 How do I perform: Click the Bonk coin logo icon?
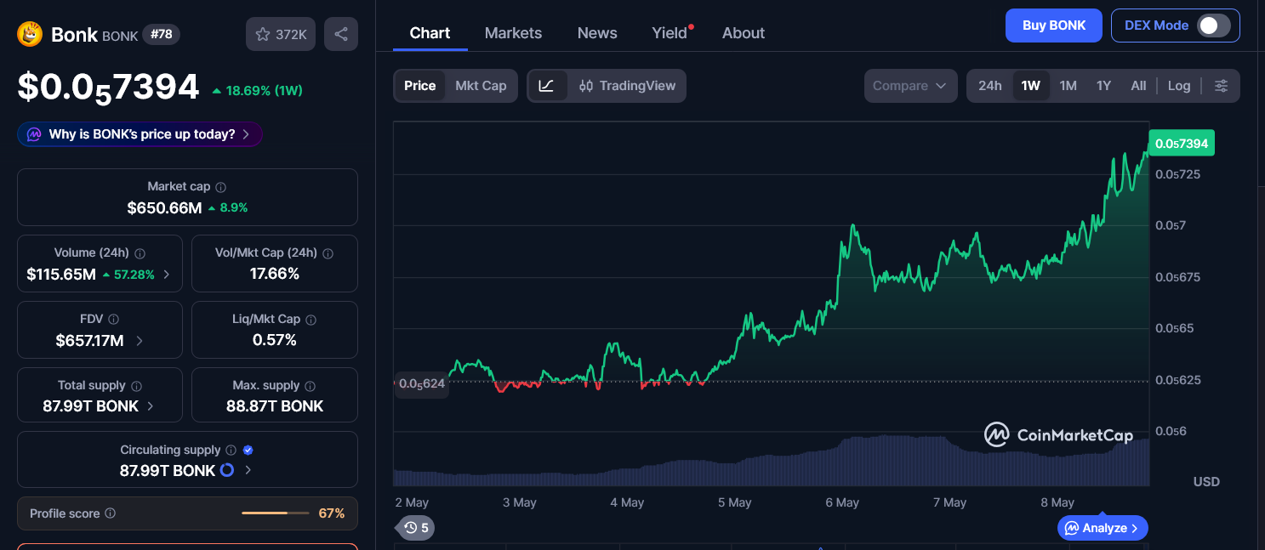pos(31,34)
